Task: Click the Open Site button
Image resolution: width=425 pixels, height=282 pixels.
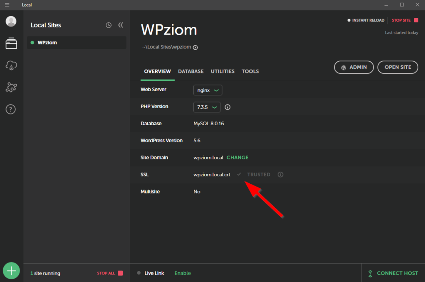Action: 398,67
